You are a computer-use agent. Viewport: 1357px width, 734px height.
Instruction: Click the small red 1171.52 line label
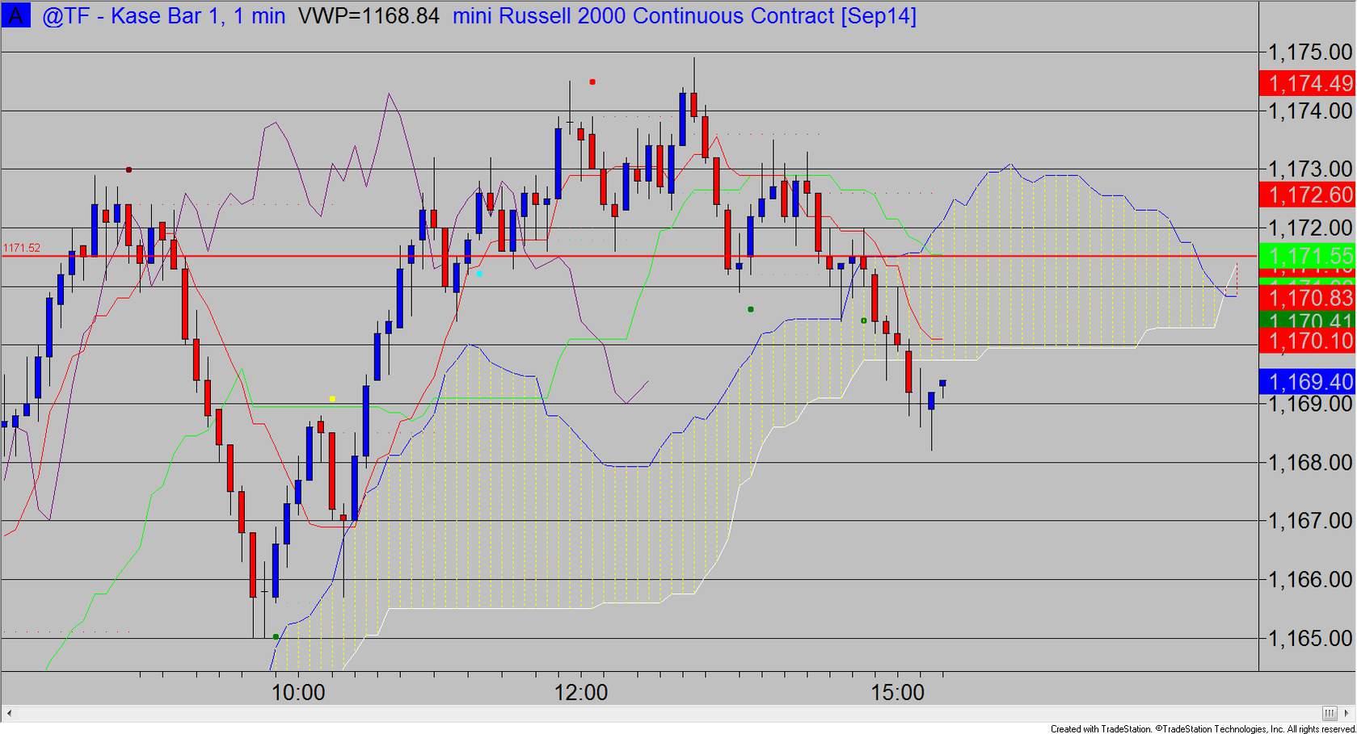point(22,248)
